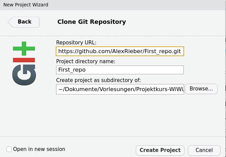226x157 pixels.
Task: Enable Open in new session checkbox
Action: pos(9,149)
